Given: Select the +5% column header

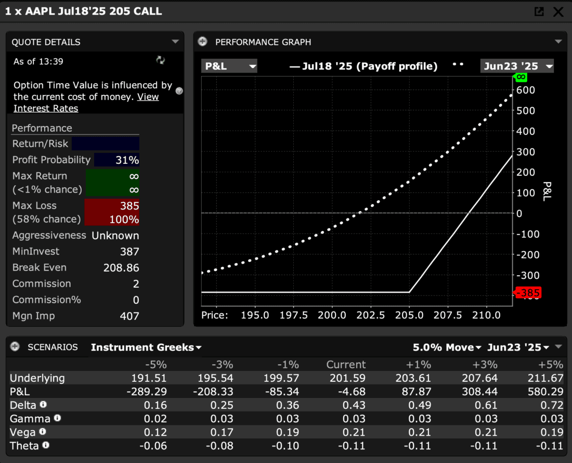Looking at the screenshot, I should (x=551, y=365).
